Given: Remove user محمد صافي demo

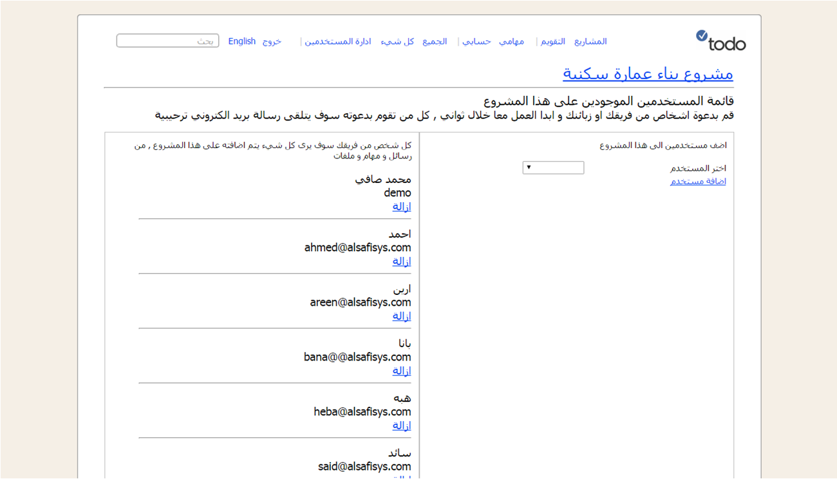Looking at the screenshot, I should coord(402,207).
